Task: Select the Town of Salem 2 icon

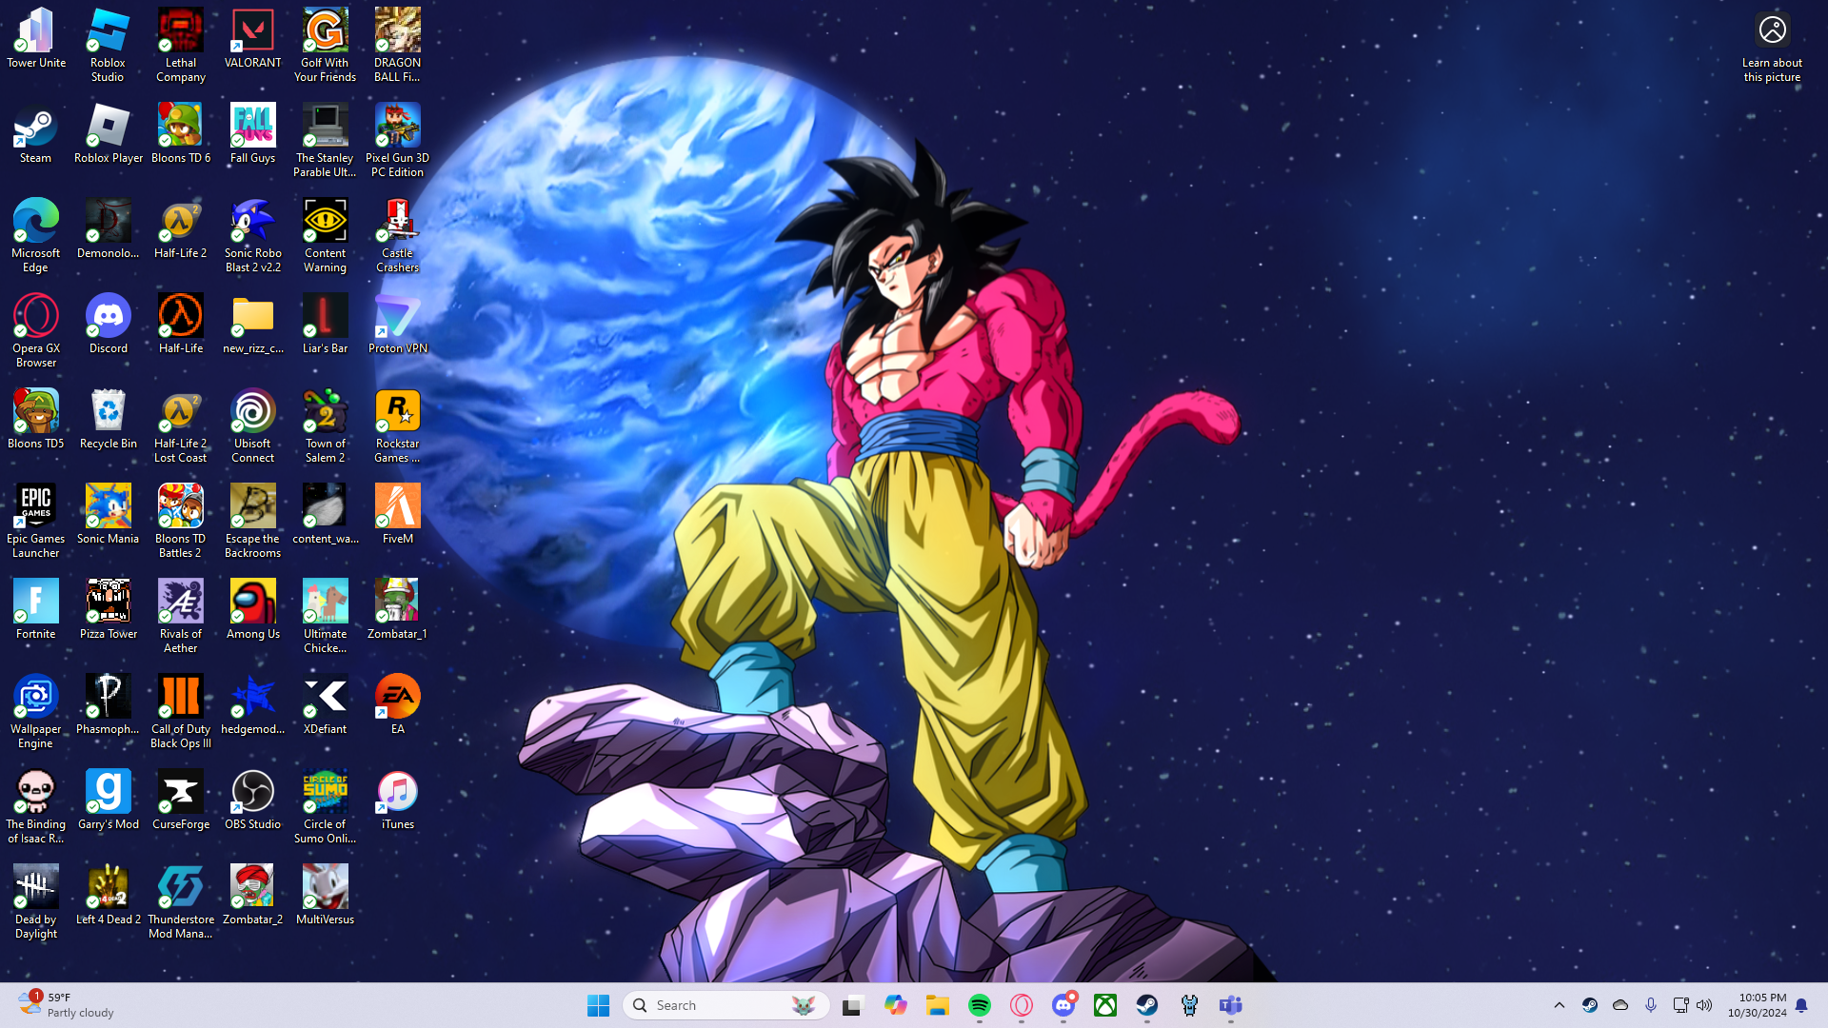Action: click(x=326, y=426)
